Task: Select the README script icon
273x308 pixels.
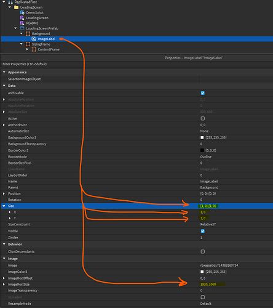Action: (x=22, y=23)
